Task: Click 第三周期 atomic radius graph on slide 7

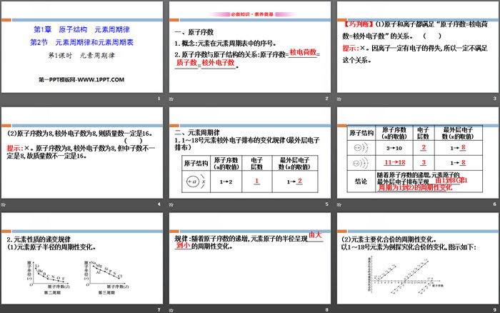Action: [x=106, y=277]
